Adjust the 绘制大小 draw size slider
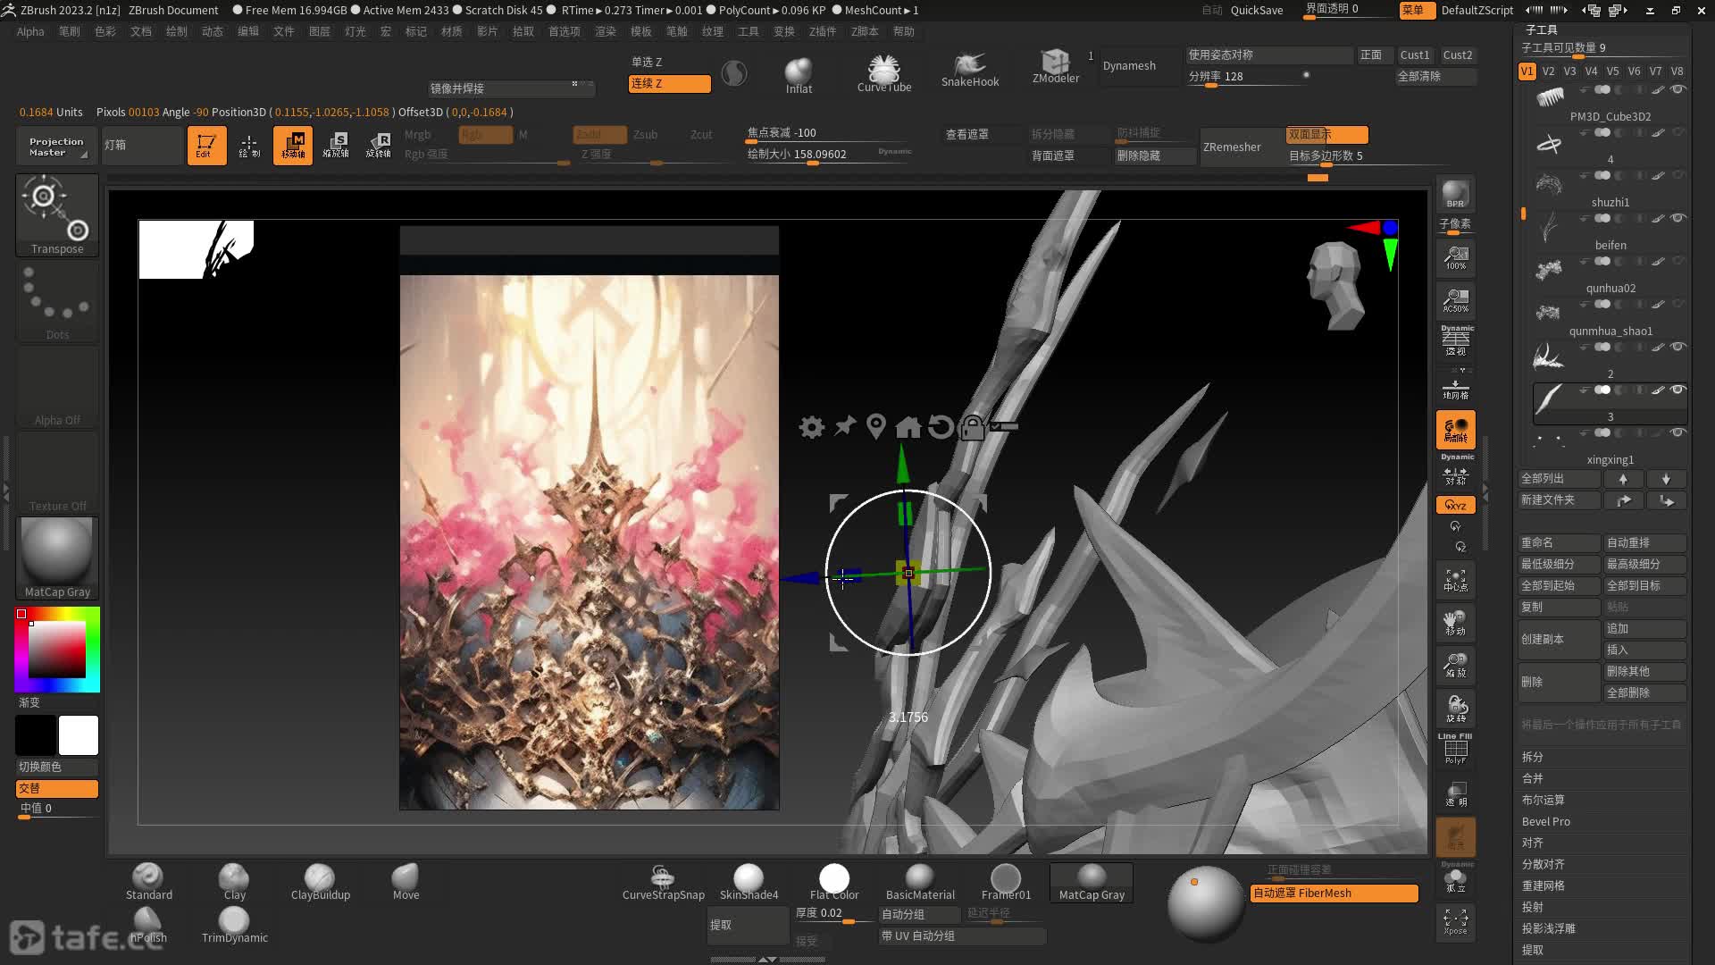 tap(828, 155)
